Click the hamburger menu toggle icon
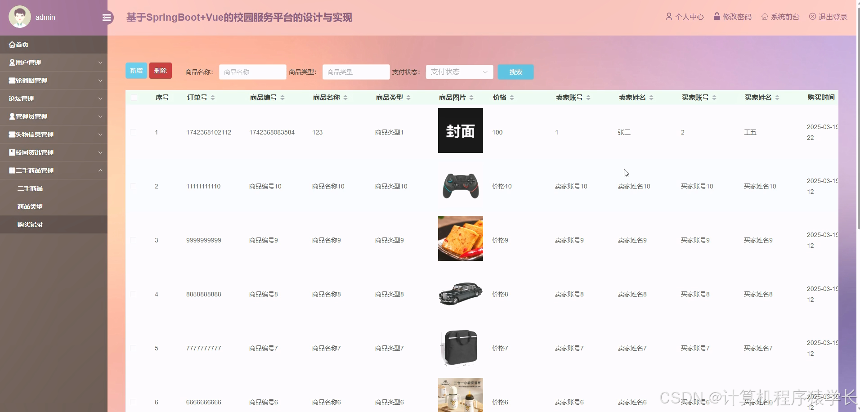 107,17
